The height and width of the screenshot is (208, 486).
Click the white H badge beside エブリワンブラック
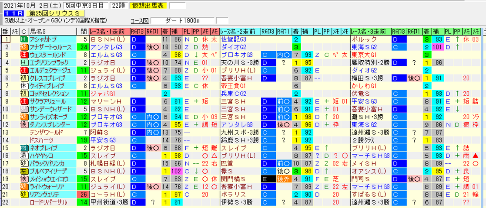coord(23,62)
